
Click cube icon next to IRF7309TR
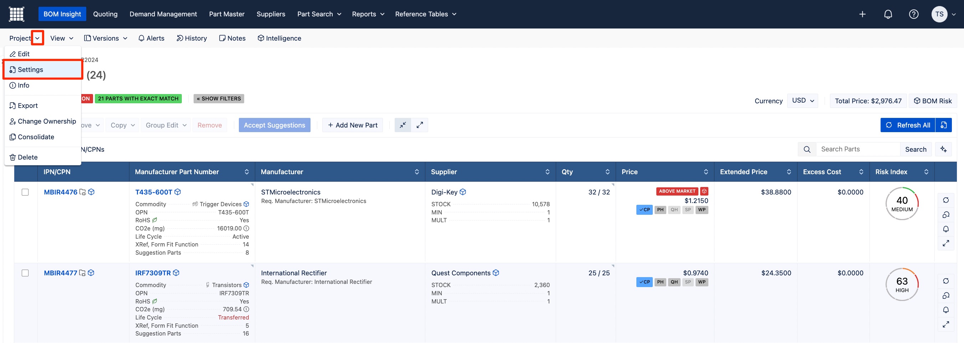point(176,273)
